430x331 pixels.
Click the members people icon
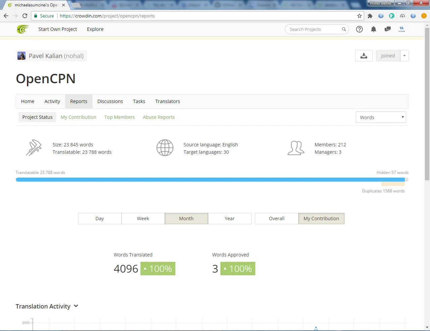296,148
